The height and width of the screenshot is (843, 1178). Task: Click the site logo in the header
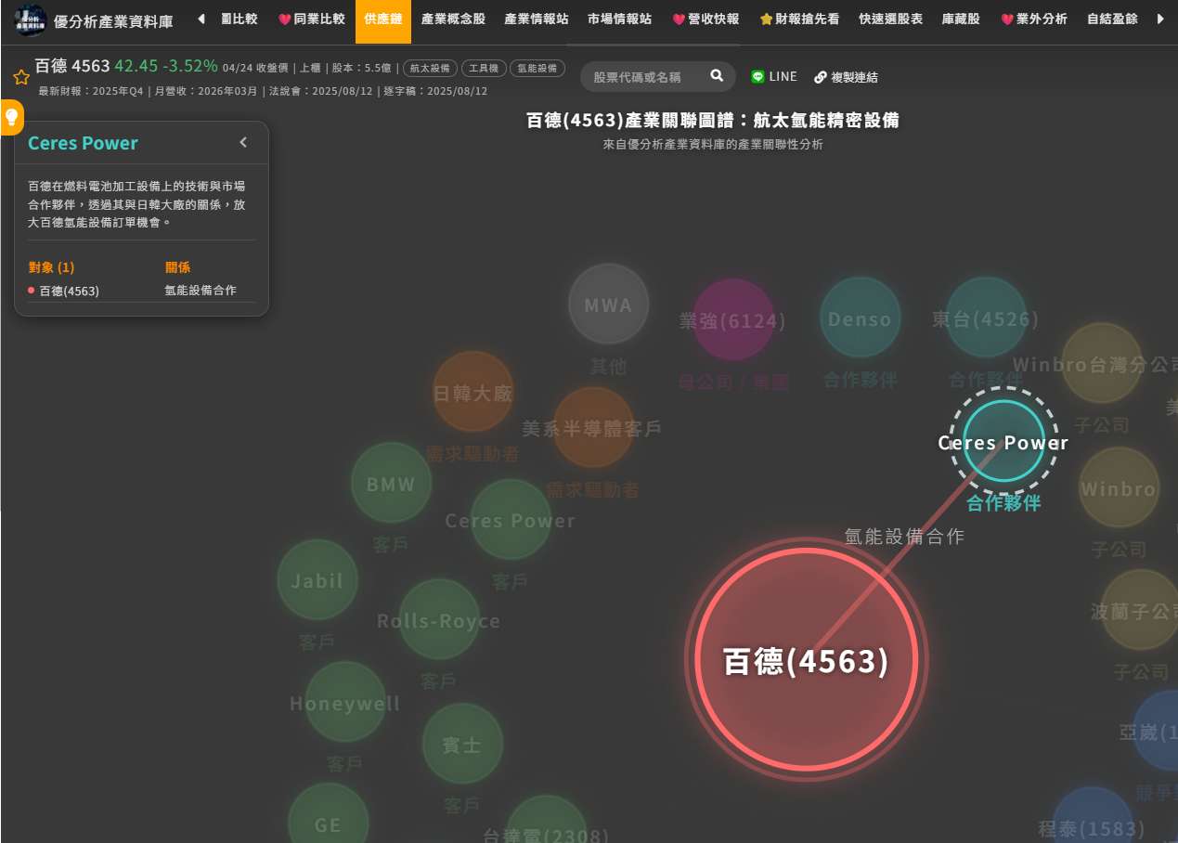31,20
